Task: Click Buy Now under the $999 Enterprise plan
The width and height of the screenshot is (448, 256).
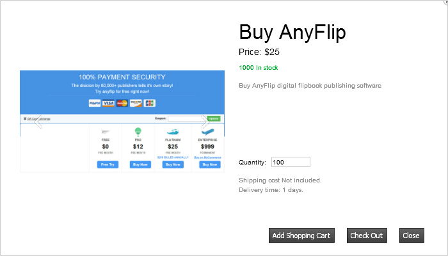Action: click(x=209, y=164)
